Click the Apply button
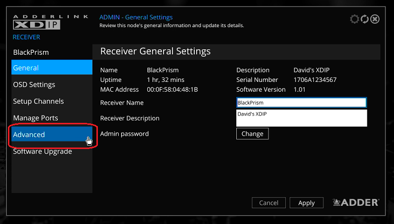394x224 pixels. click(x=306, y=203)
